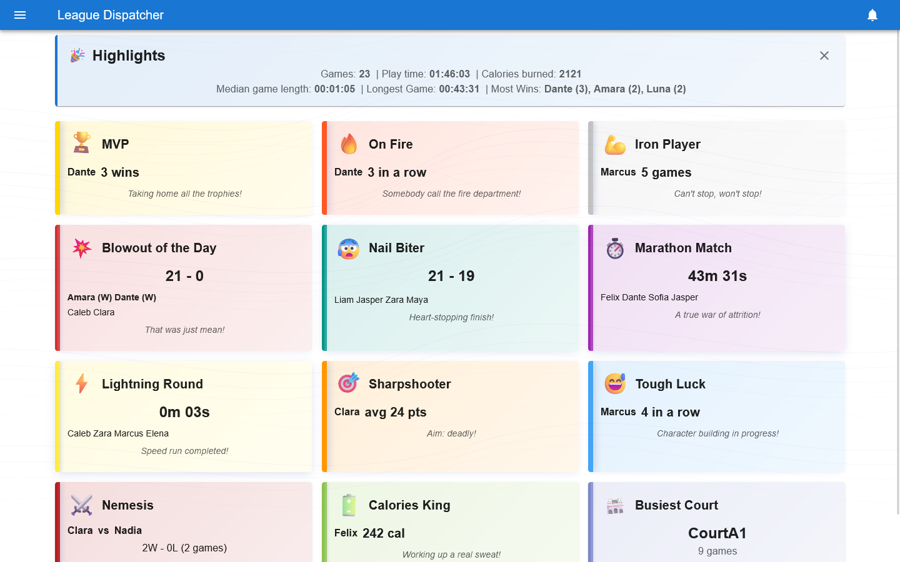Select the CourtA1 Busiest Court label
Screen dimensions: 900x562
click(x=717, y=533)
